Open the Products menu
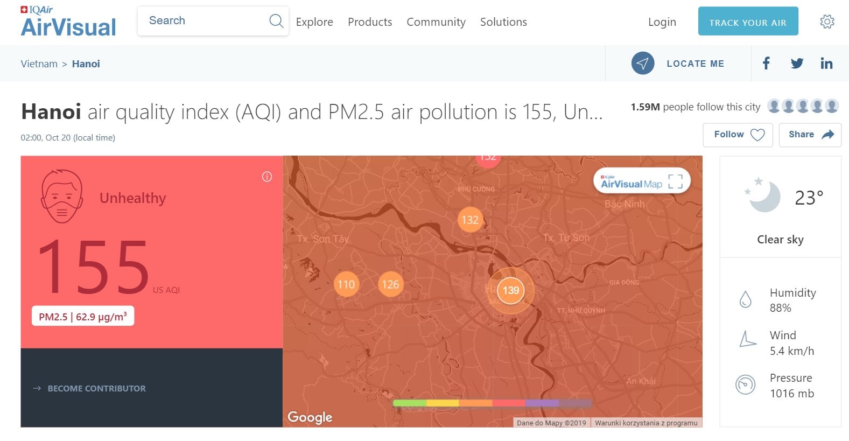Image resolution: width=849 pixels, height=441 pixels. (370, 22)
